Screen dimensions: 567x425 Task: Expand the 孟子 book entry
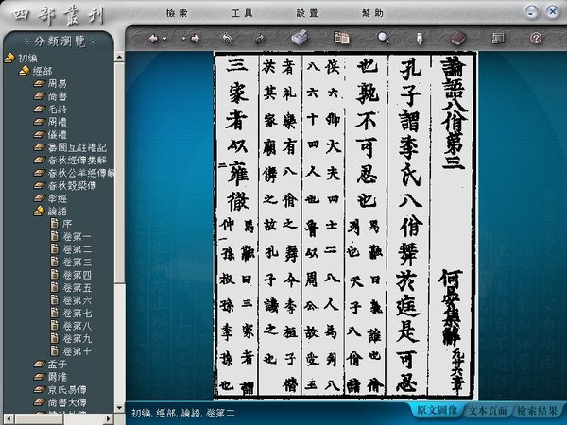click(x=39, y=365)
